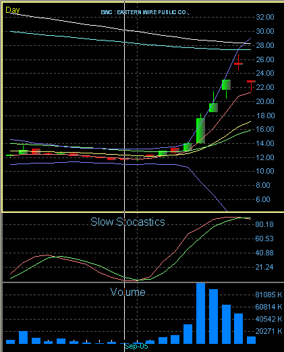
Task: Click the 81085 K volume axis label
Action: pyautogui.click(x=268, y=295)
